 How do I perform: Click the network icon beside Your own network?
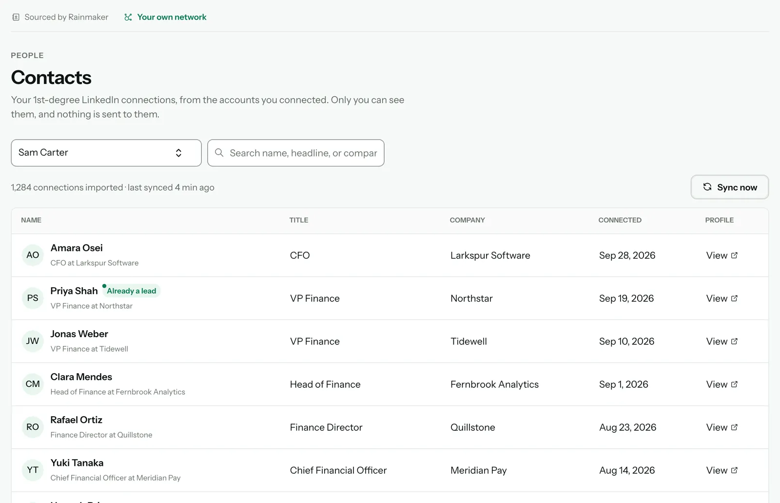[128, 17]
